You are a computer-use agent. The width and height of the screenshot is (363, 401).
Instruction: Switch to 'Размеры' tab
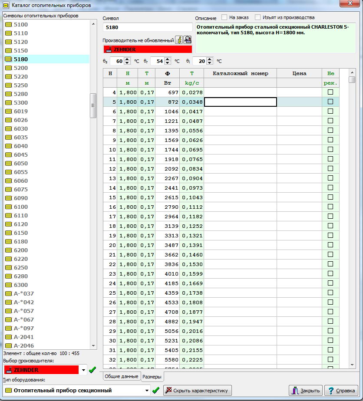(152, 376)
